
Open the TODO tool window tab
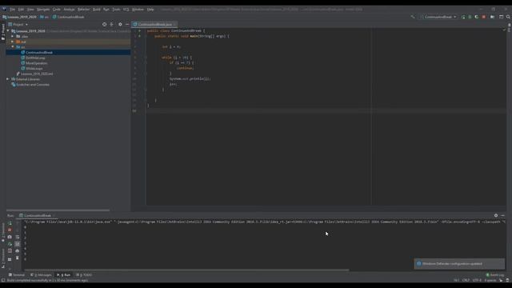pos(84,275)
